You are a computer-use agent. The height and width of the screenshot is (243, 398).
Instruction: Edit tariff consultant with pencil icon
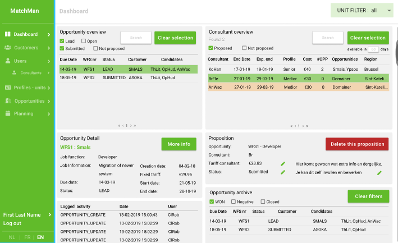coord(283,163)
